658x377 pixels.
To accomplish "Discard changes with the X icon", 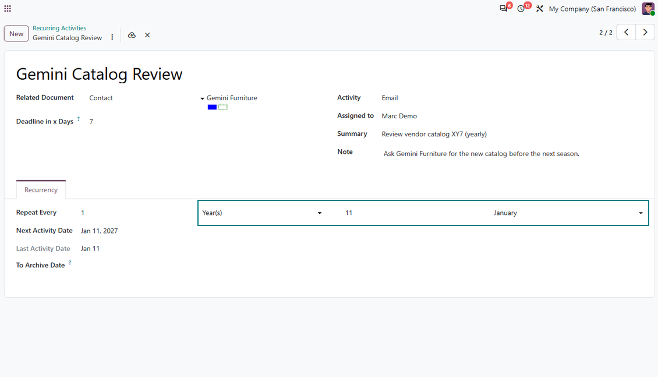I will click(147, 36).
